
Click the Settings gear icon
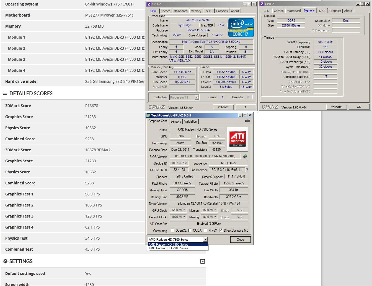coord(5,261)
